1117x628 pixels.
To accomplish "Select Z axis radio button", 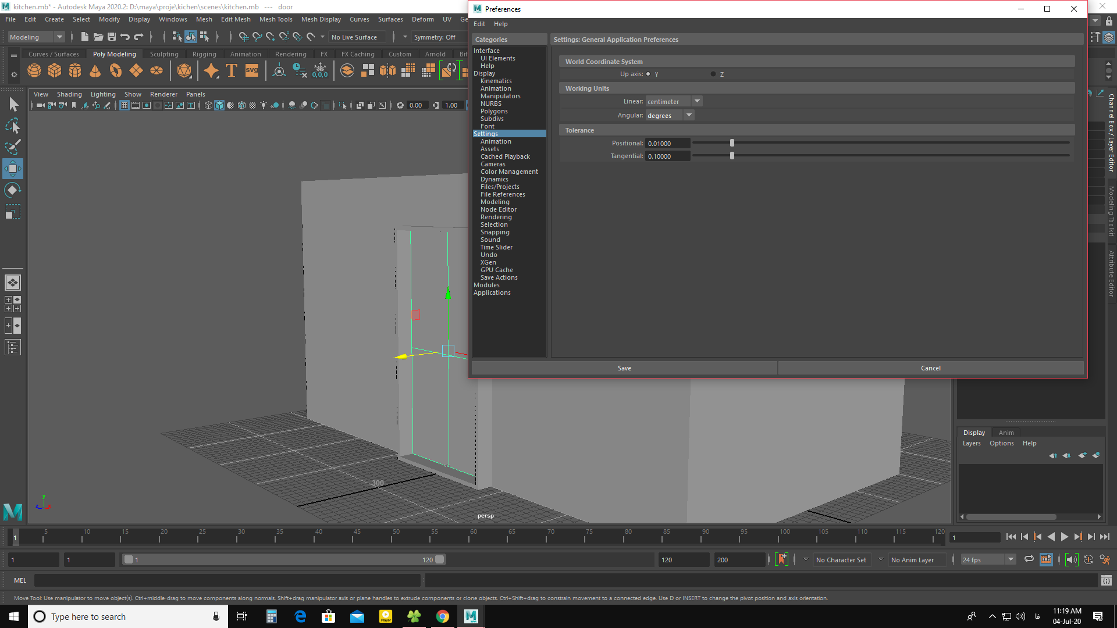I will [713, 74].
